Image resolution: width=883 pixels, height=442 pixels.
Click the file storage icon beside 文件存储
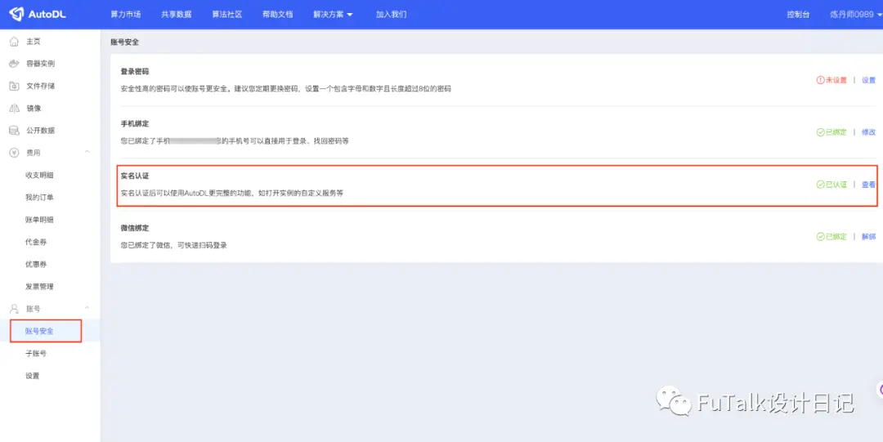click(x=14, y=86)
